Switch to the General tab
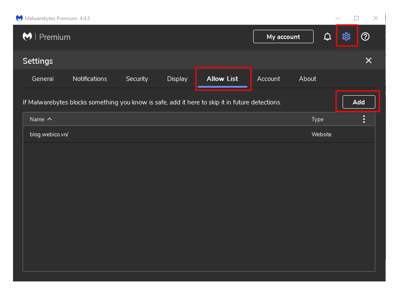Screen dimensions: 398x294 click(x=43, y=79)
